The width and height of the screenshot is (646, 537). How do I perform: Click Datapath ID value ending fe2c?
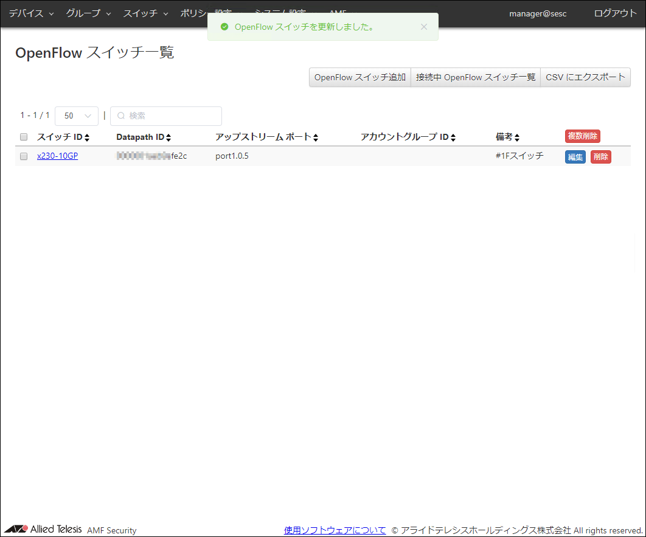tap(151, 156)
